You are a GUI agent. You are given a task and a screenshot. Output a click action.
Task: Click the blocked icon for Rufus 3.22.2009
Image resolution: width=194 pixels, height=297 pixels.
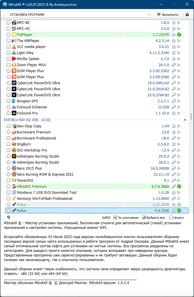(179, 205)
